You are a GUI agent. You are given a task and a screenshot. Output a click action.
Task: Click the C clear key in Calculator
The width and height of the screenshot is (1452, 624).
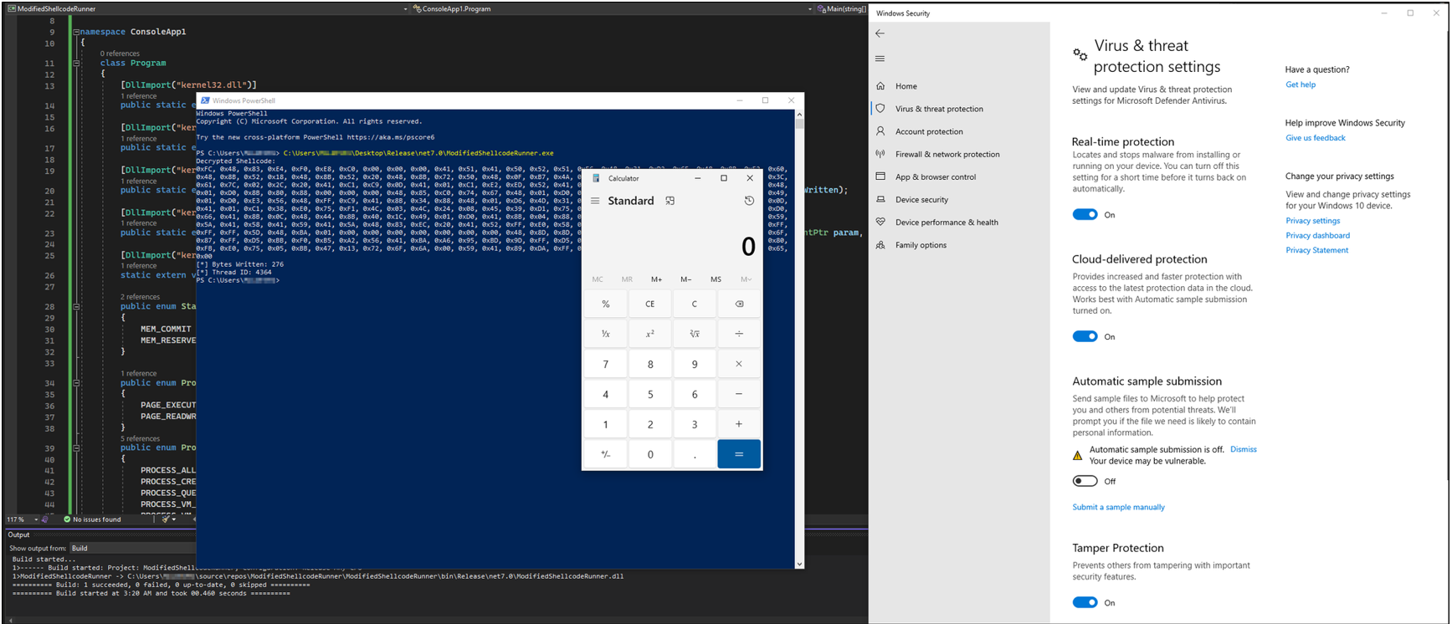[x=695, y=304]
